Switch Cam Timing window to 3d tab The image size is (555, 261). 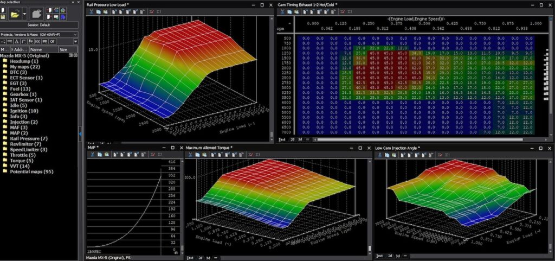pyautogui.click(x=300, y=139)
